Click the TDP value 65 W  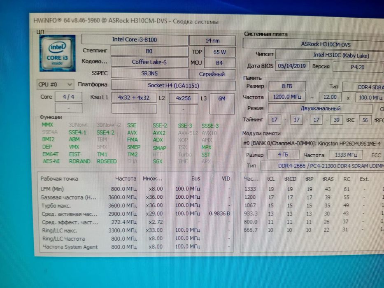(219, 52)
